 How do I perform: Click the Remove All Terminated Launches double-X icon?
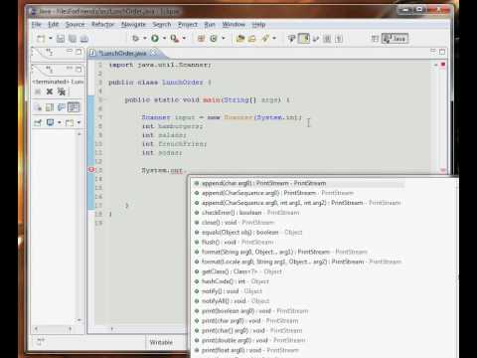point(62,91)
